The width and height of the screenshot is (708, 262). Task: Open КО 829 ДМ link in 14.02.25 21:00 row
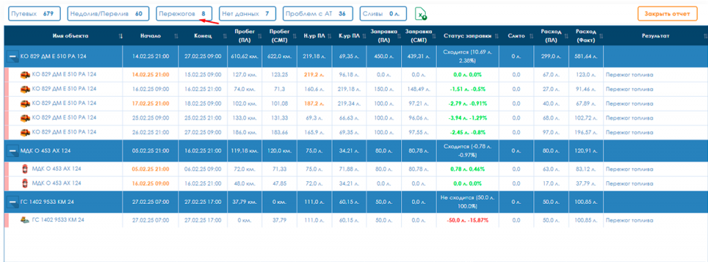[64, 74]
